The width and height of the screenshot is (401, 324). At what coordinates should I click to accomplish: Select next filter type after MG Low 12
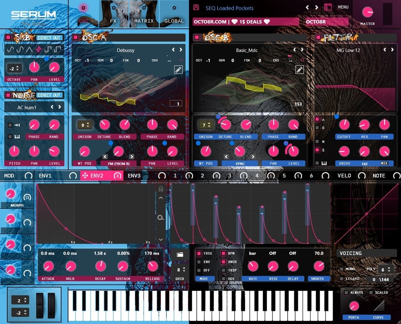click(x=392, y=49)
